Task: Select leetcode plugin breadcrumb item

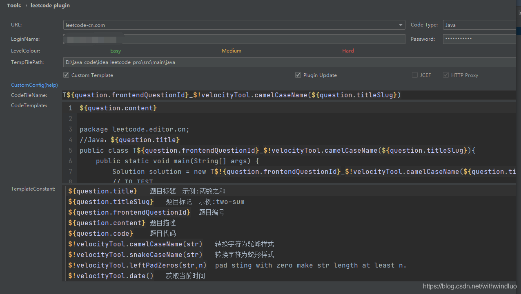Action: (50, 5)
